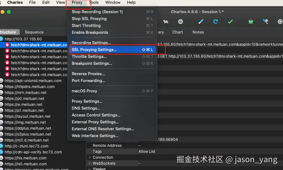283x170 pixels.
Task: Open the tools wrench icon
Action: [265, 22]
